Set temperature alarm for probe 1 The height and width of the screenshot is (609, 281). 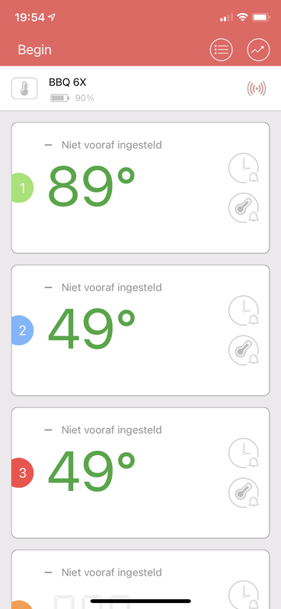[x=243, y=208]
